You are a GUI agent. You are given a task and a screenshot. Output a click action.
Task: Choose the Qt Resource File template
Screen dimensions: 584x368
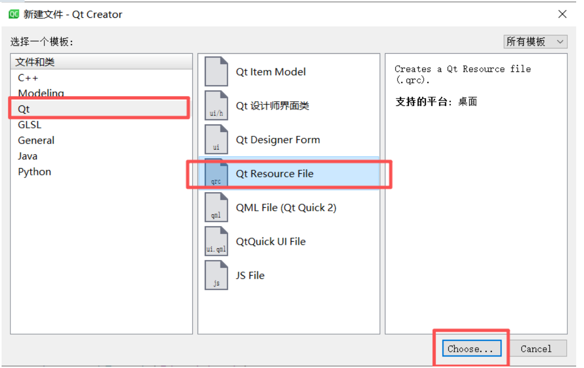tap(289, 173)
